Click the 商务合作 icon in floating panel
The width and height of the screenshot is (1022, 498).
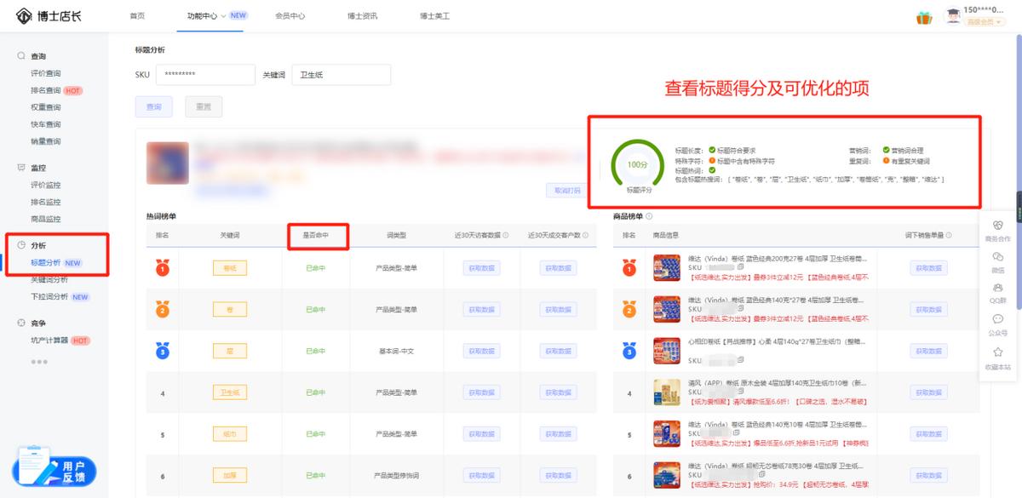tap(998, 226)
